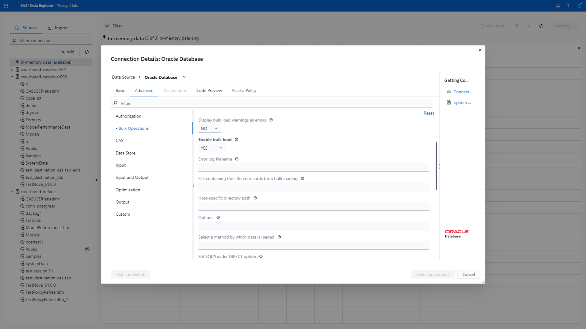Click the notifications bell icon
Viewport: 586px width, 329px height.
pos(558,6)
